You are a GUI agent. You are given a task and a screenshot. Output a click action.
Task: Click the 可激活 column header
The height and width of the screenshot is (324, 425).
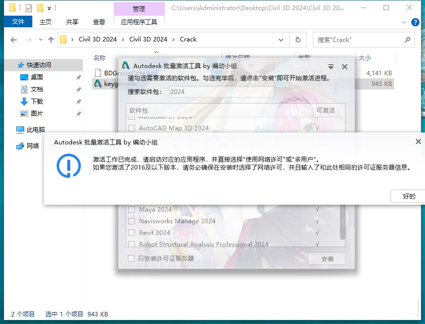tap(325, 110)
